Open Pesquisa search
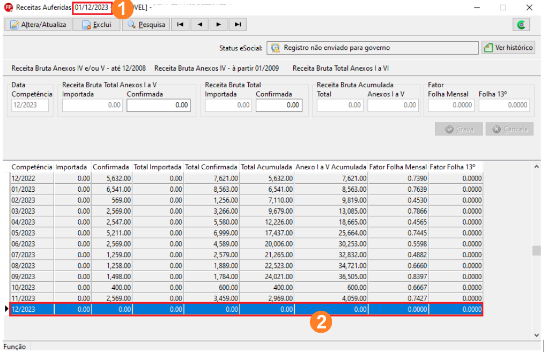 coord(146,25)
